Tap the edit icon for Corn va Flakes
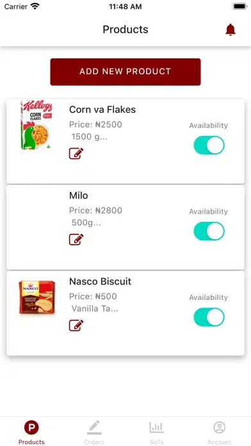The height and width of the screenshot is (446, 251). click(x=76, y=154)
